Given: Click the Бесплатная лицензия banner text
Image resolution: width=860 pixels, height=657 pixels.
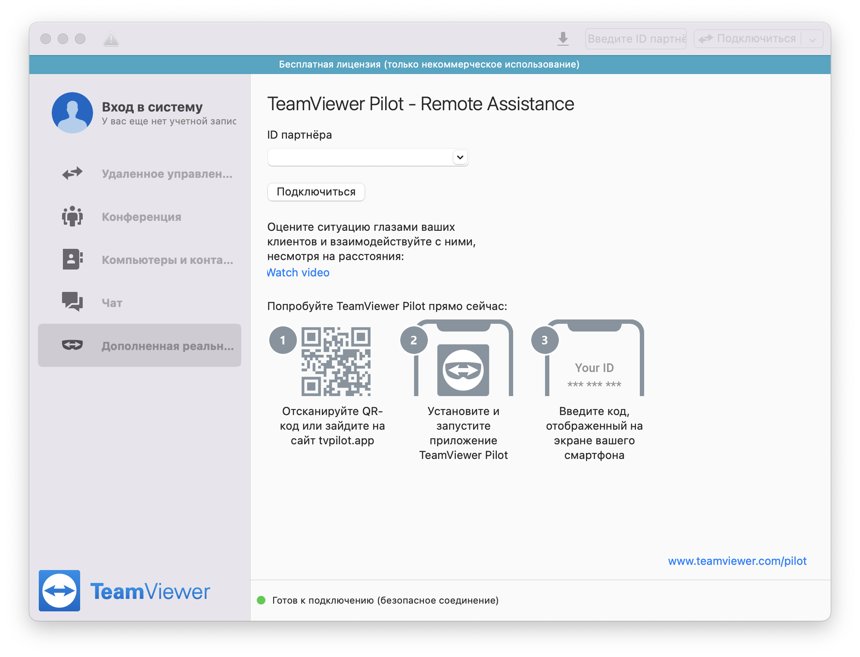Looking at the screenshot, I should pyautogui.click(x=429, y=65).
